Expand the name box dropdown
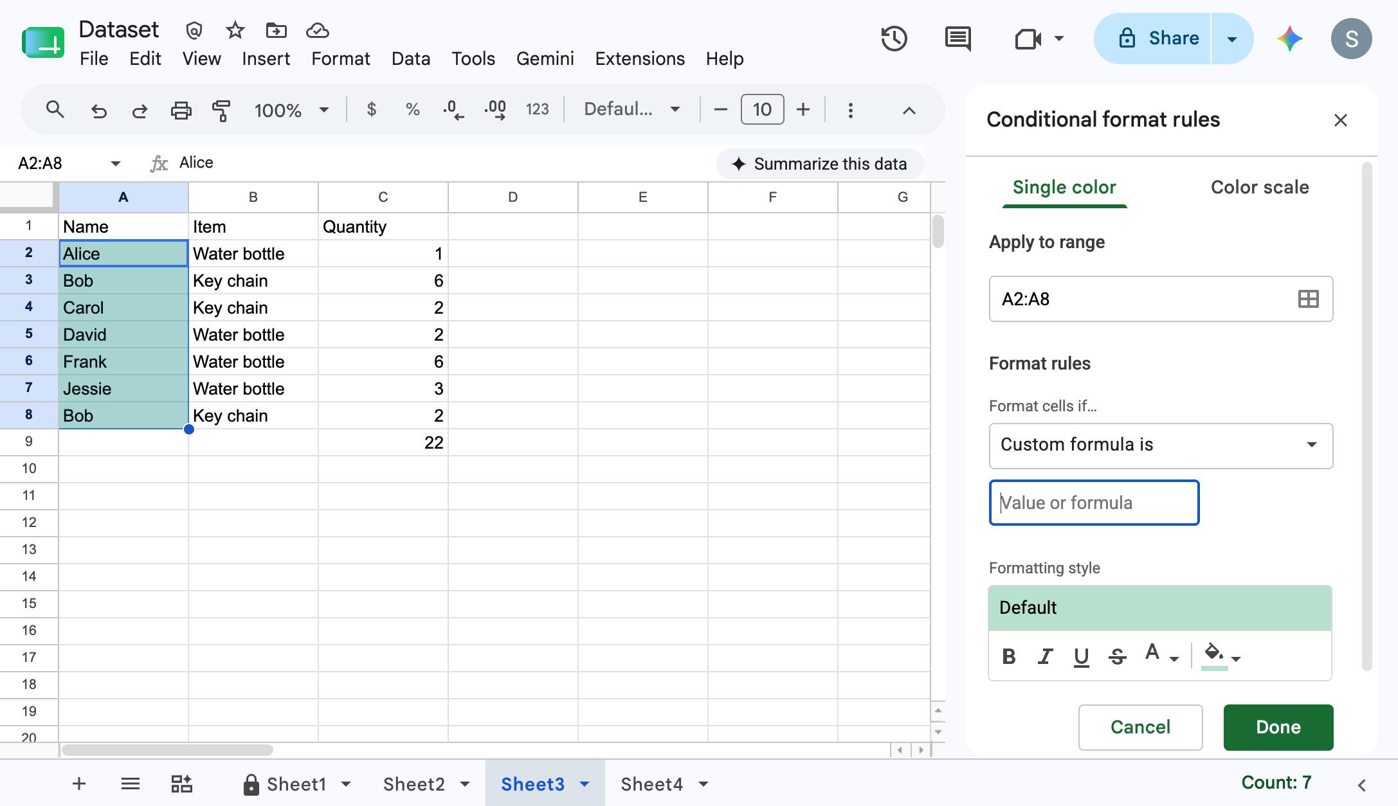 tap(116, 163)
